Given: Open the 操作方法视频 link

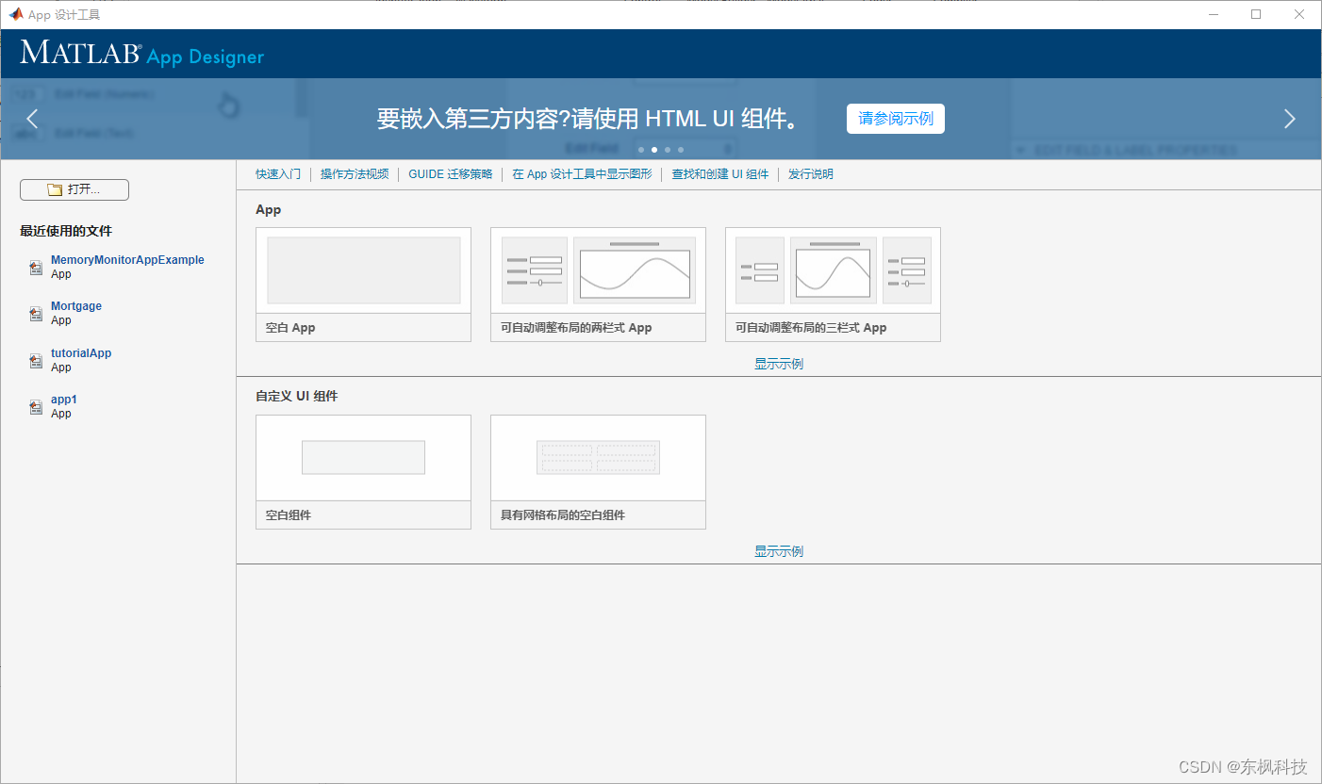Looking at the screenshot, I should click(x=355, y=174).
